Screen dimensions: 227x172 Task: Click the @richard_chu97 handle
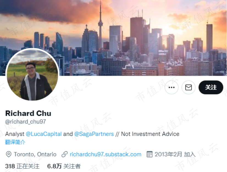(x=26, y=122)
